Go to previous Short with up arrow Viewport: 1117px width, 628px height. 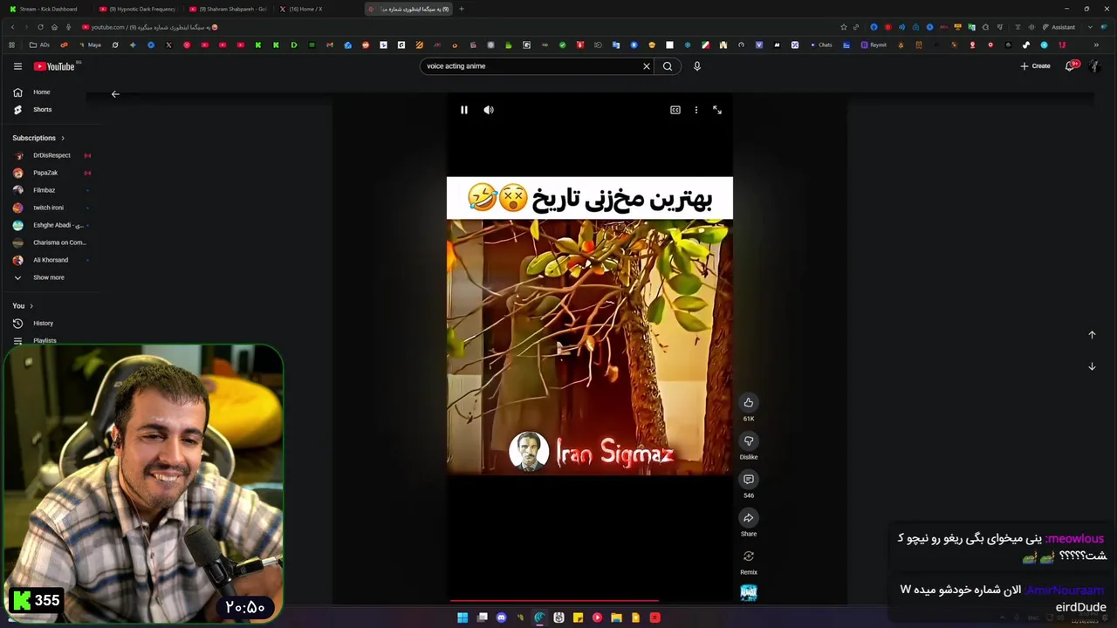(1092, 335)
